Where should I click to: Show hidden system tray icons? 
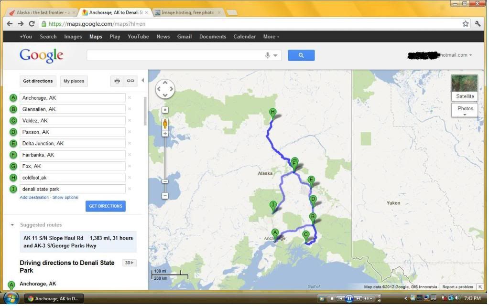tap(405, 298)
